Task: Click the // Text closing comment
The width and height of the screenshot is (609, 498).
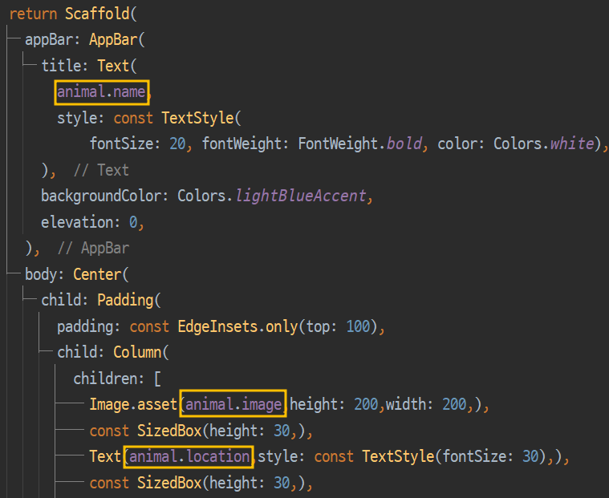Action: coord(101,170)
